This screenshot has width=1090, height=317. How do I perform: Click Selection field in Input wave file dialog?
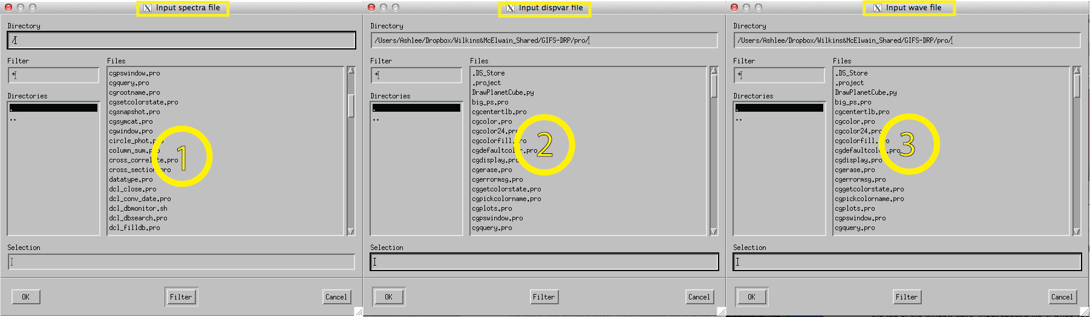click(x=907, y=262)
